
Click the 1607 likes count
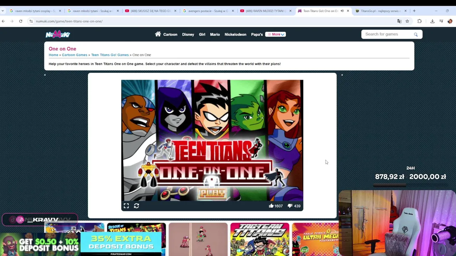pyautogui.click(x=279, y=206)
